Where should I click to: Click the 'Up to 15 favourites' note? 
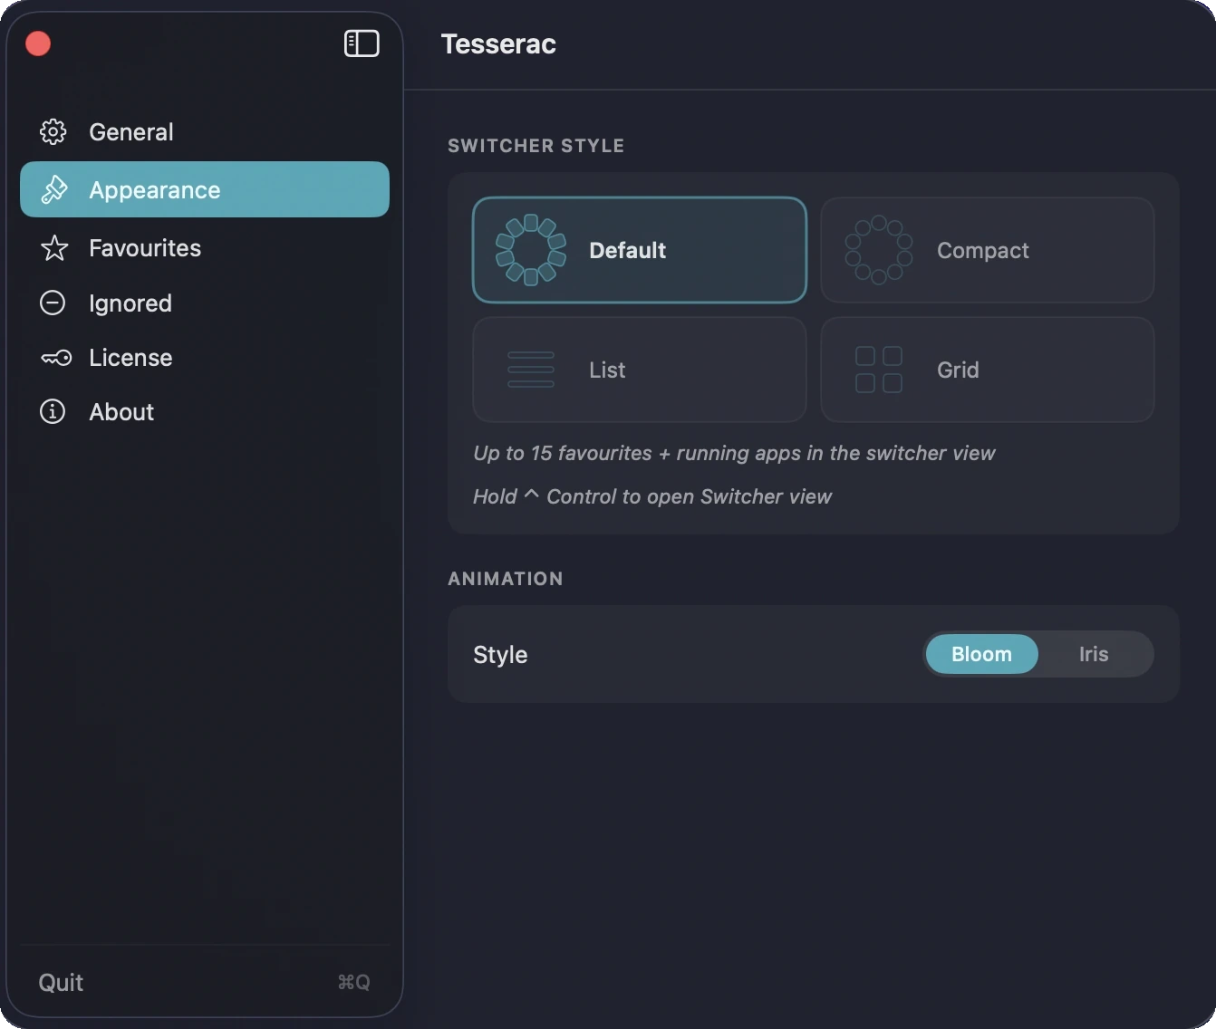coord(734,453)
